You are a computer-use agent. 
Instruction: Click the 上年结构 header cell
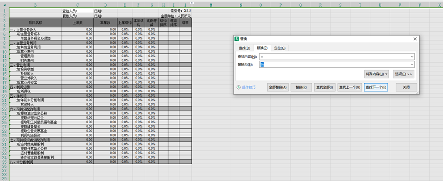[125, 23]
